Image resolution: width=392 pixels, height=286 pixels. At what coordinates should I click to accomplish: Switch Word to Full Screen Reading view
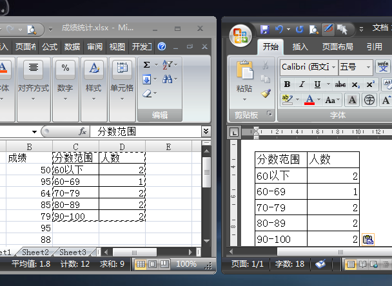click(x=362, y=264)
